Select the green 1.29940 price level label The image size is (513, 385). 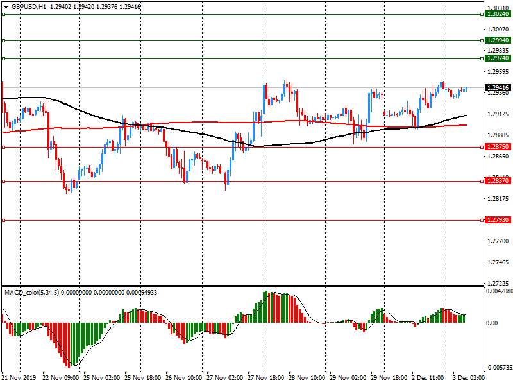(x=498, y=40)
